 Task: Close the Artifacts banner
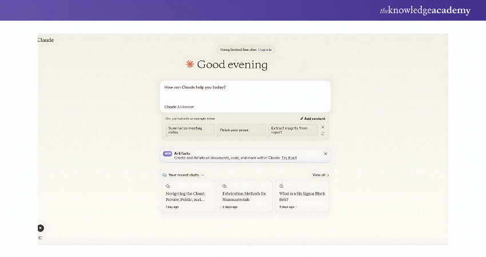(x=325, y=154)
